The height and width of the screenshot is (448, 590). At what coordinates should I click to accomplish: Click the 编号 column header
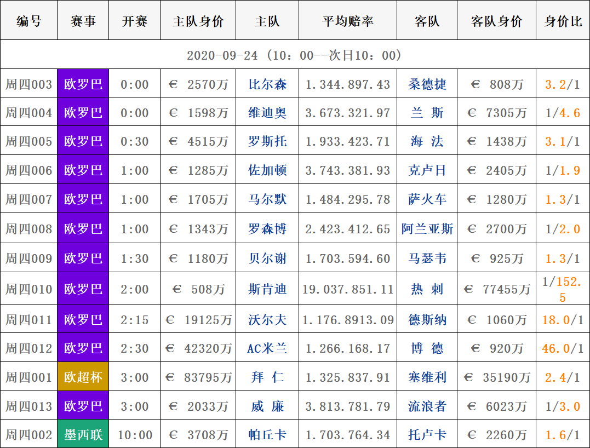pos(29,21)
